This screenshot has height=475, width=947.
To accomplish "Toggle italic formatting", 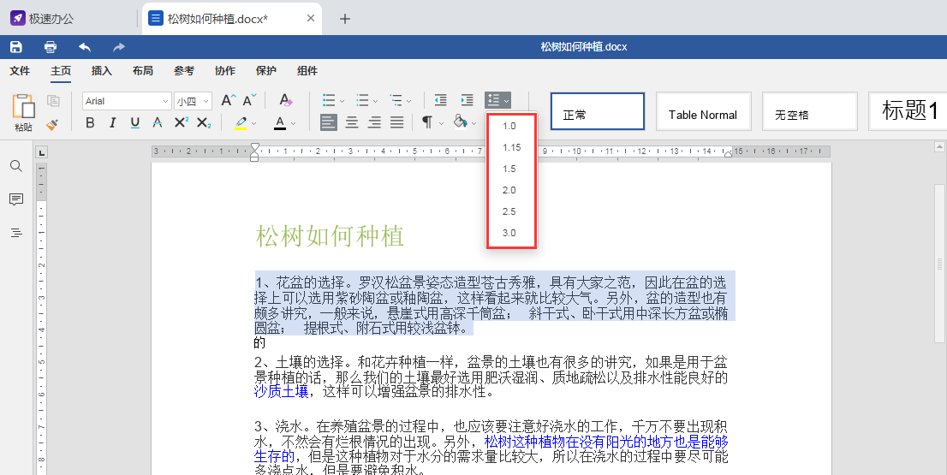I will (x=113, y=123).
